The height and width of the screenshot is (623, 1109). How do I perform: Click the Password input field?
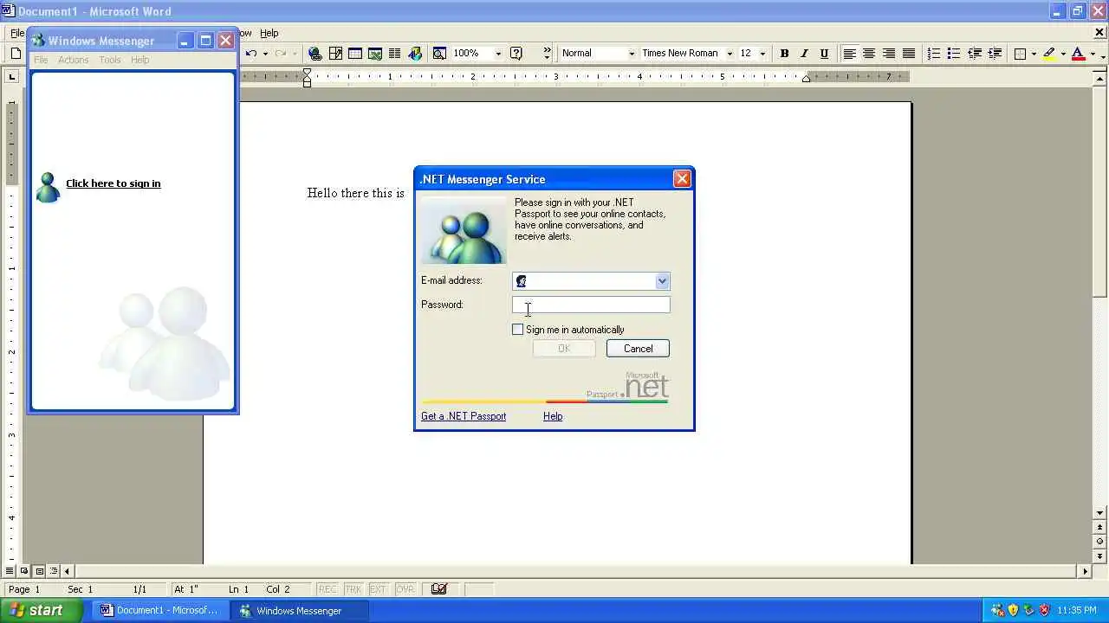tap(591, 305)
